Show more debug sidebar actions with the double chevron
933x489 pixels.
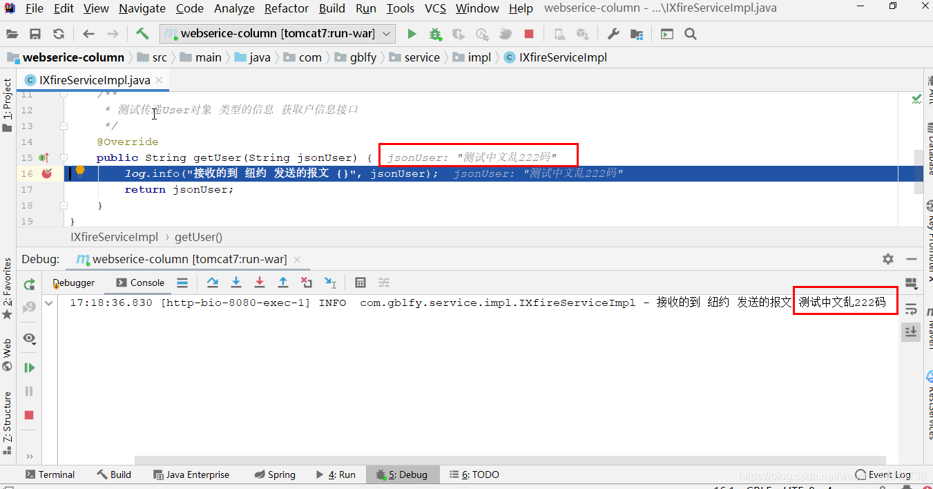pyautogui.click(x=29, y=456)
